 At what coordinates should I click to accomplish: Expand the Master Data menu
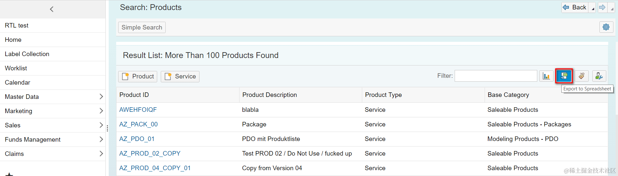click(x=101, y=97)
